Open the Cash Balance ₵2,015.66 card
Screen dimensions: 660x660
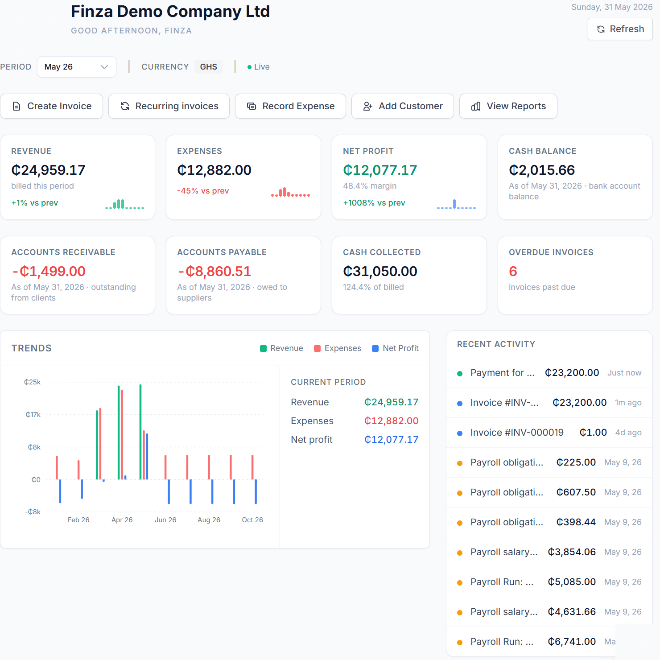[x=575, y=177]
